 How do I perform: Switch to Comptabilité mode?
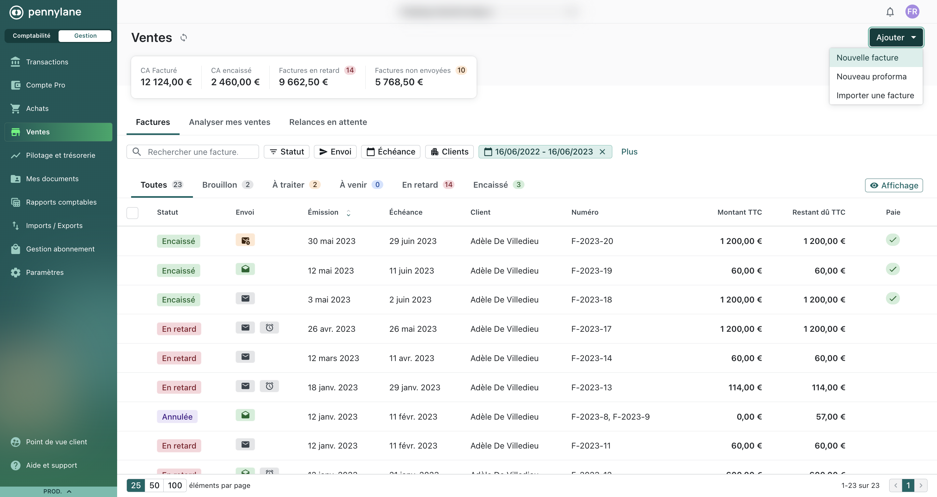32,36
